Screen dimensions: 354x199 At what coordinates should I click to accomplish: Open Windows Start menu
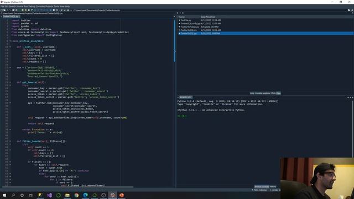(x=4, y=195)
